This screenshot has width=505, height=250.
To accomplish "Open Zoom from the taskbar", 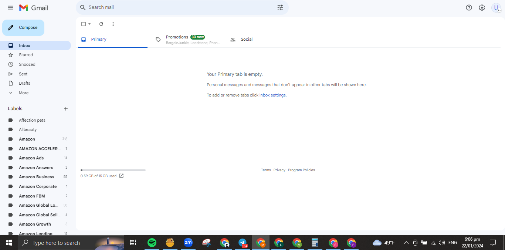I will click(188, 243).
